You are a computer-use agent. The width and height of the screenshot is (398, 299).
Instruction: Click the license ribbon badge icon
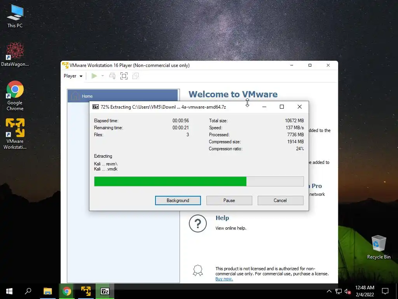(198, 271)
